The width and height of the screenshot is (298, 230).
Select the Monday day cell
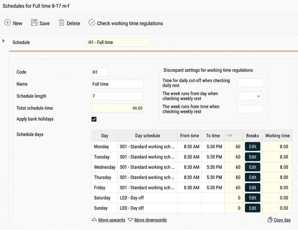tap(105, 147)
